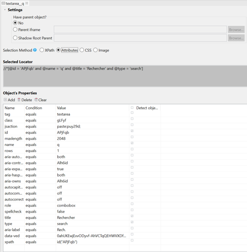Enable detect checkbox for tag row
247x252 pixels.
[132, 112]
